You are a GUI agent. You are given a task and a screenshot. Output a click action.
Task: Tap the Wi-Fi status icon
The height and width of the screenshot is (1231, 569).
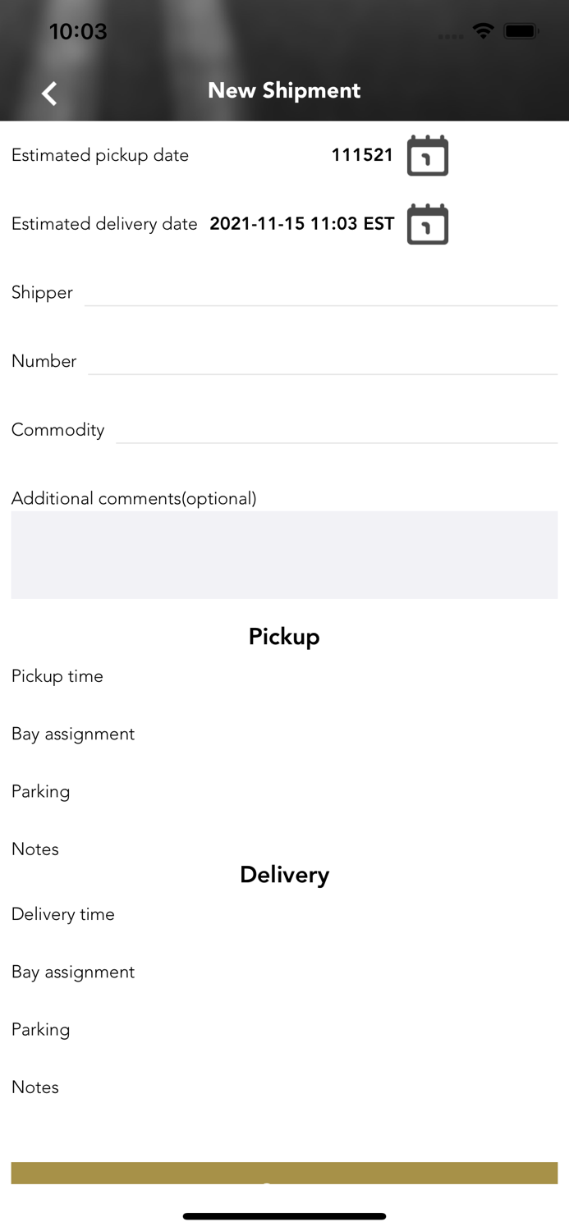484,31
